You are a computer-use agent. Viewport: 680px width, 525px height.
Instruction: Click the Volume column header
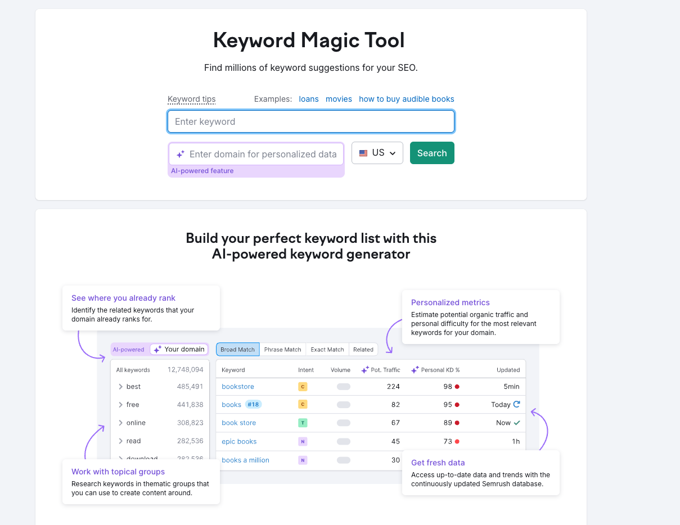340,370
